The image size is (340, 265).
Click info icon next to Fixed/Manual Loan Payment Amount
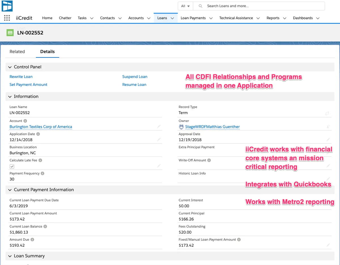point(239,240)
